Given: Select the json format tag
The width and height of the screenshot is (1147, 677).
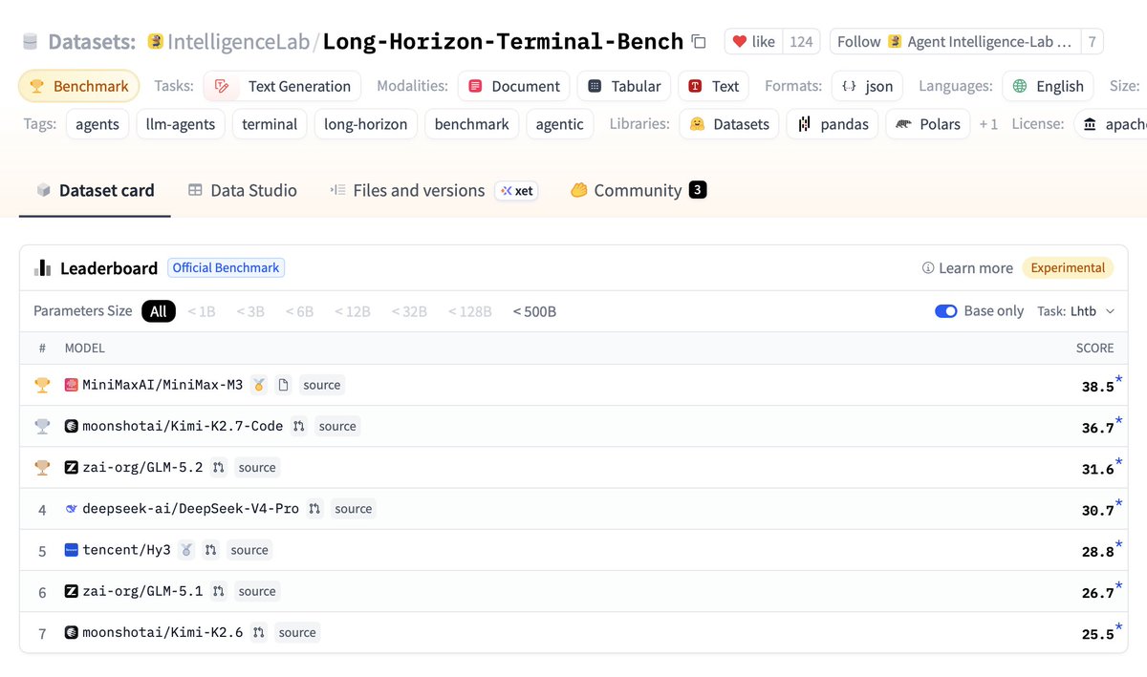Looking at the screenshot, I should click(868, 86).
